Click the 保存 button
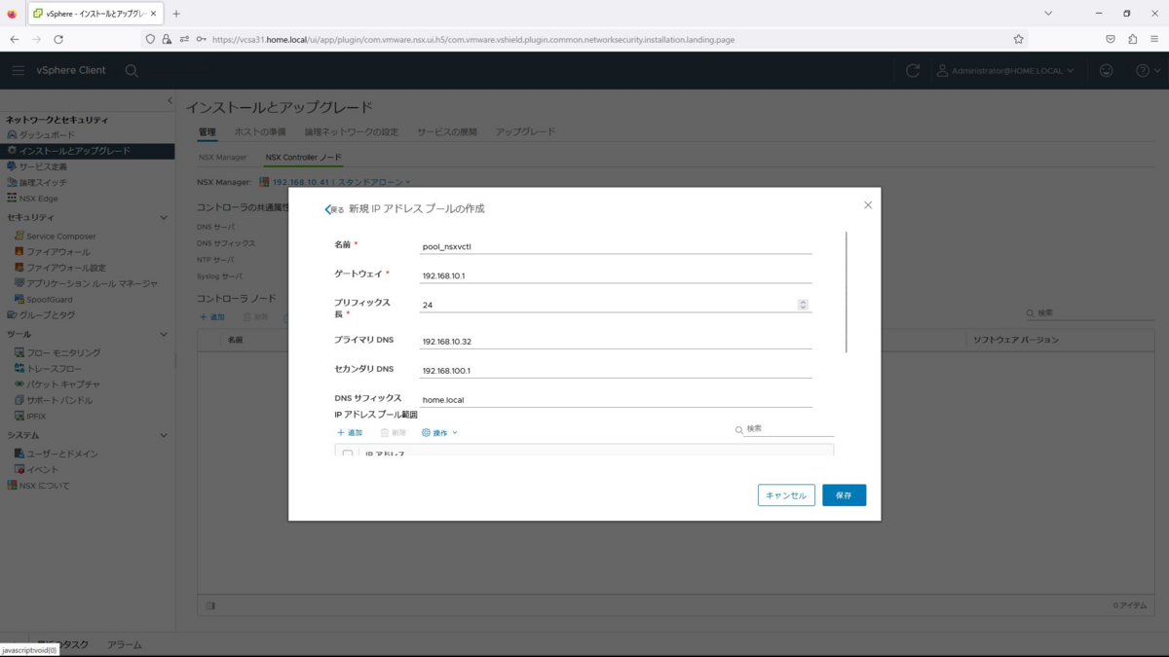 point(844,495)
